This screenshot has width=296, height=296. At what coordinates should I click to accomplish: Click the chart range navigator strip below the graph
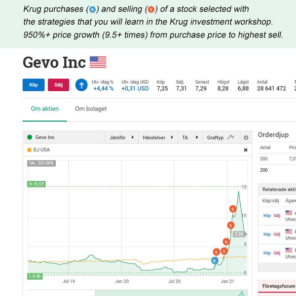(x=138, y=293)
